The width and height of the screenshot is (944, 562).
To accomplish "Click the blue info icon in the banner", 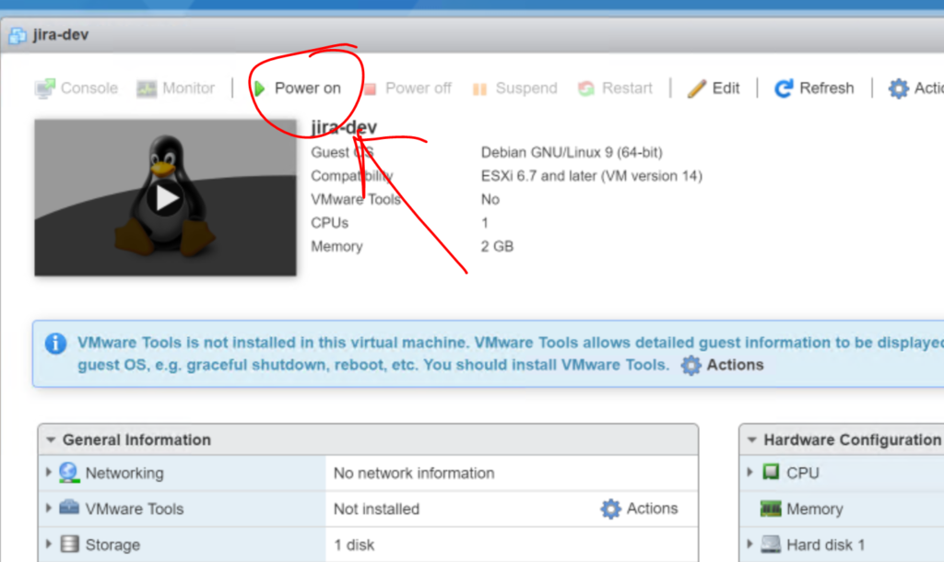I will pyautogui.click(x=55, y=344).
